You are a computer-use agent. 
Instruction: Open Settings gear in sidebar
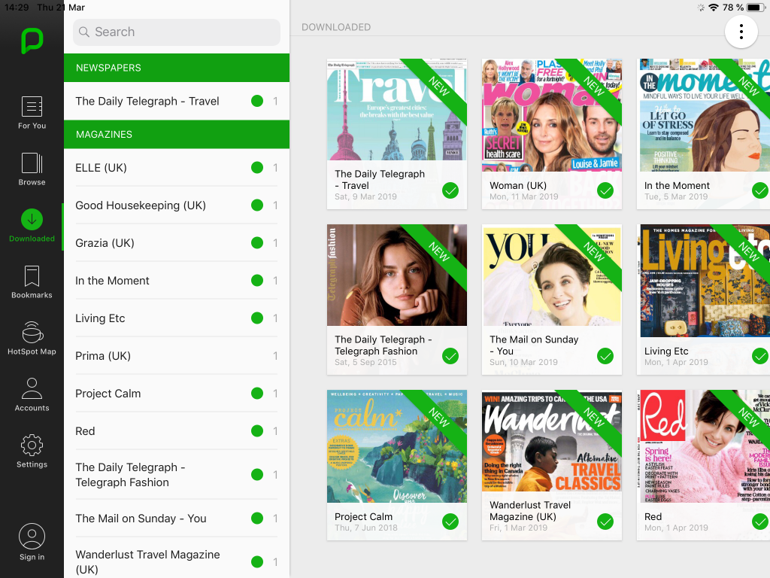[x=32, y=452]
